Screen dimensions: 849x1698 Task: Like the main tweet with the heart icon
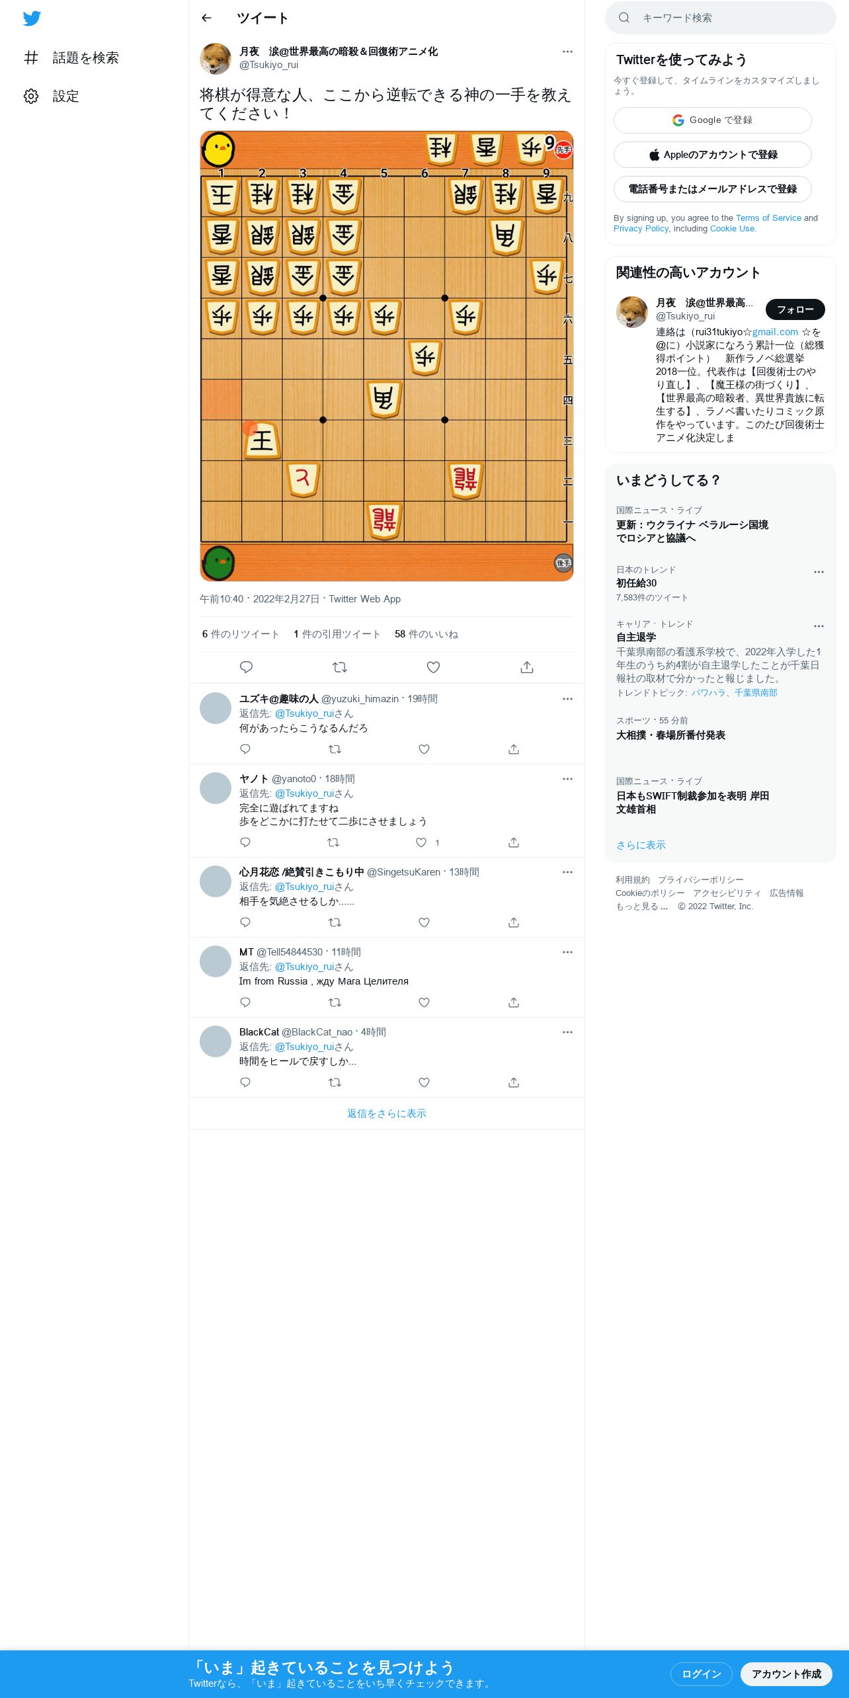433,667
